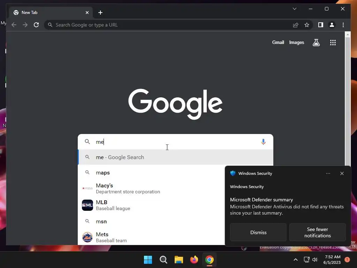Image resolution: width=357 pixels, height=268 pixels.
Task: Select 'me - Google Search' suggestion
Action: pyautogui.click(x=176, y=157)
